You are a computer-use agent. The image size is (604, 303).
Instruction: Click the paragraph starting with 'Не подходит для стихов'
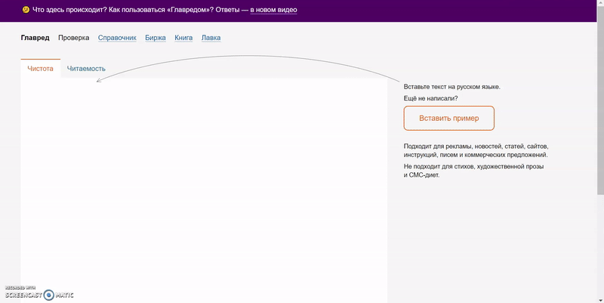(x=474, y=171)
